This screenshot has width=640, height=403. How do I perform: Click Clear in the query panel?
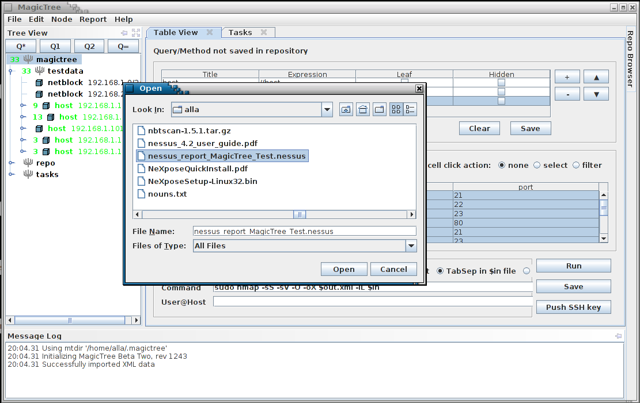click(480, 128)
